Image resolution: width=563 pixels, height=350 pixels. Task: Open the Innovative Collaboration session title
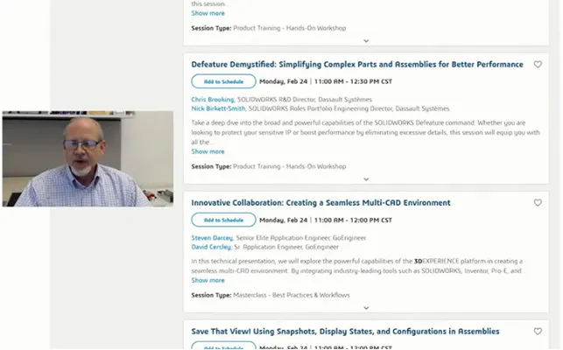pos(320,203)
